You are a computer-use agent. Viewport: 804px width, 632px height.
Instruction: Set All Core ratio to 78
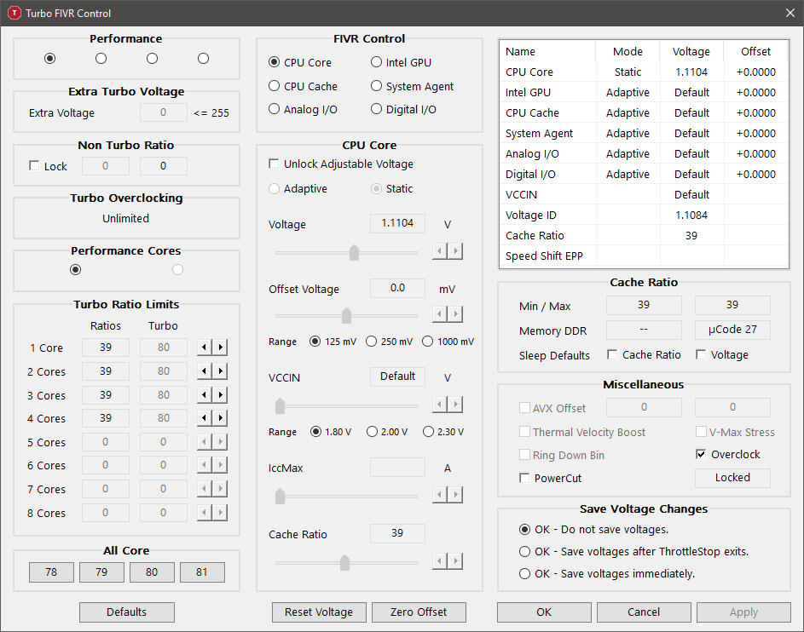click(x=51, y=572)
